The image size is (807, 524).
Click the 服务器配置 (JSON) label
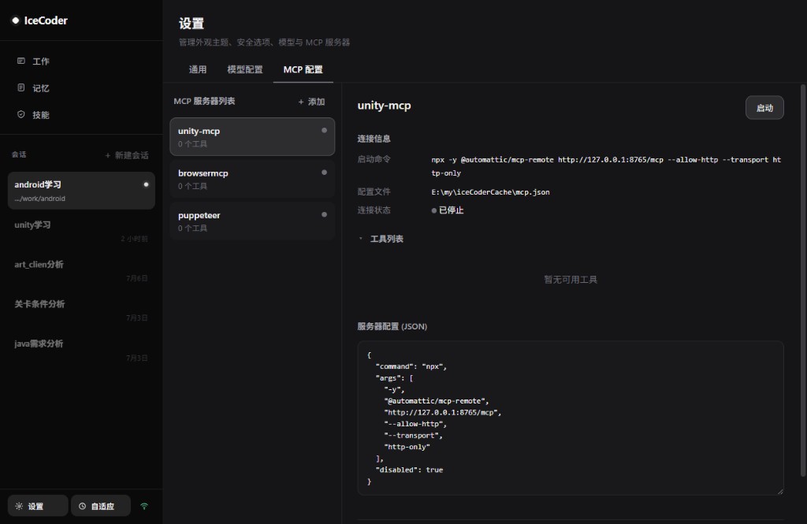pyautogui.click(x=392, y=326)
